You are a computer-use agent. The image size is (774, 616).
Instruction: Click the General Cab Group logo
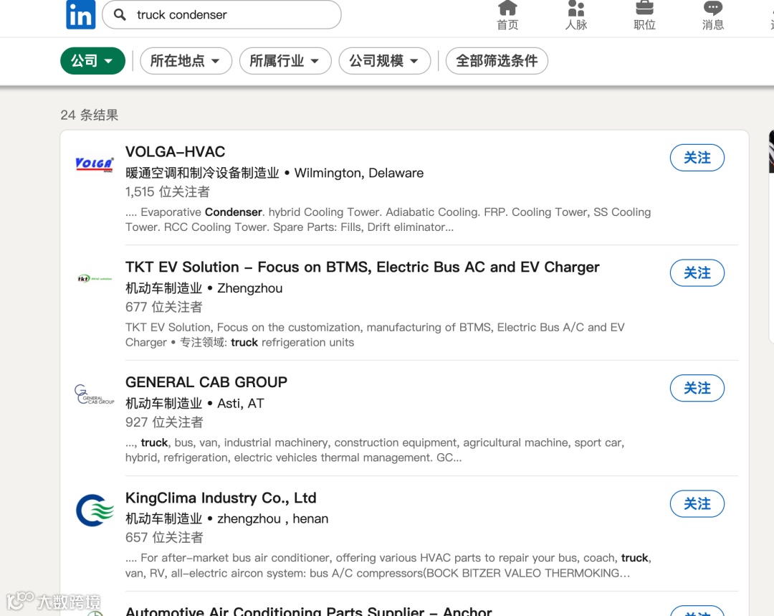(95, 394)
